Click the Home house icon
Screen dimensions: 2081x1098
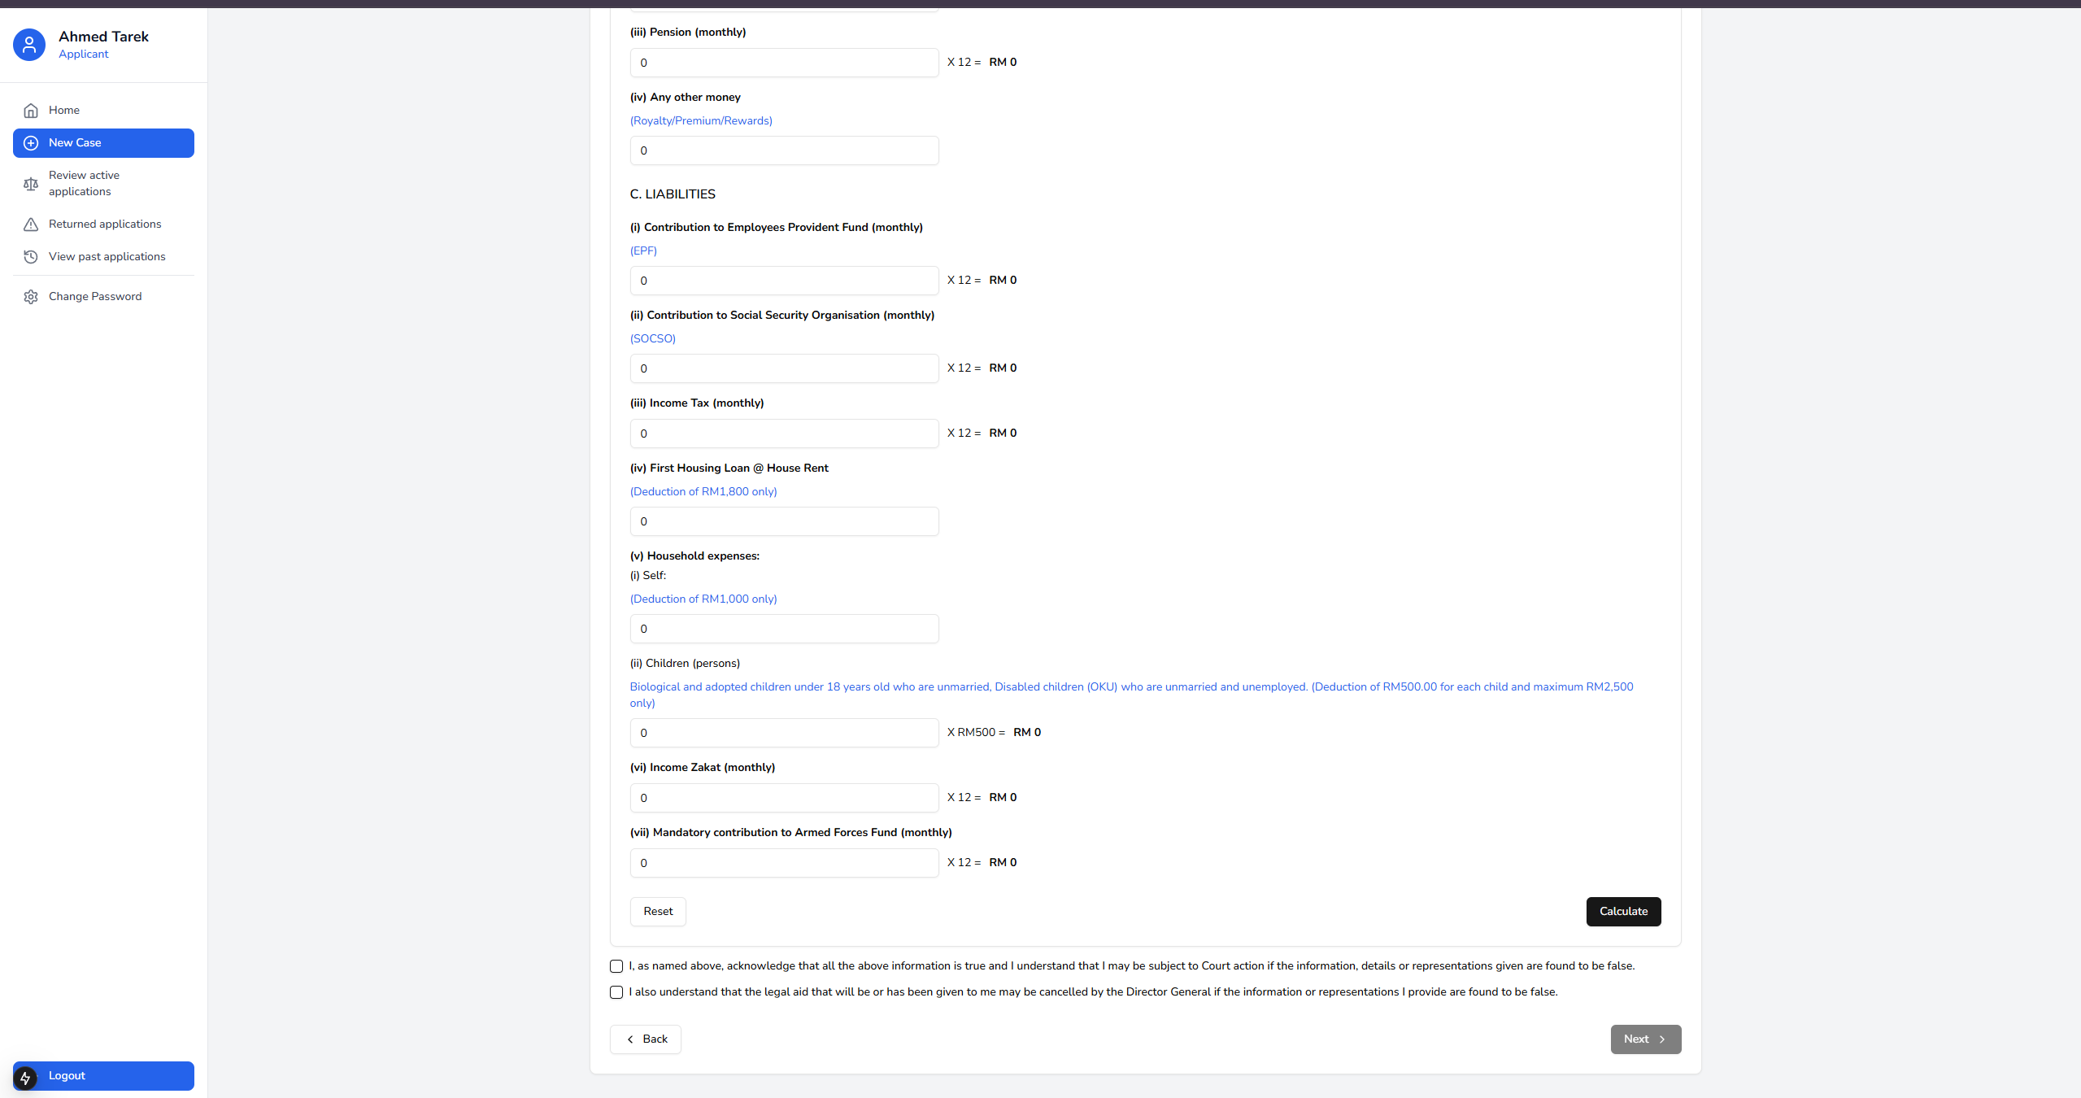point(31,111)
